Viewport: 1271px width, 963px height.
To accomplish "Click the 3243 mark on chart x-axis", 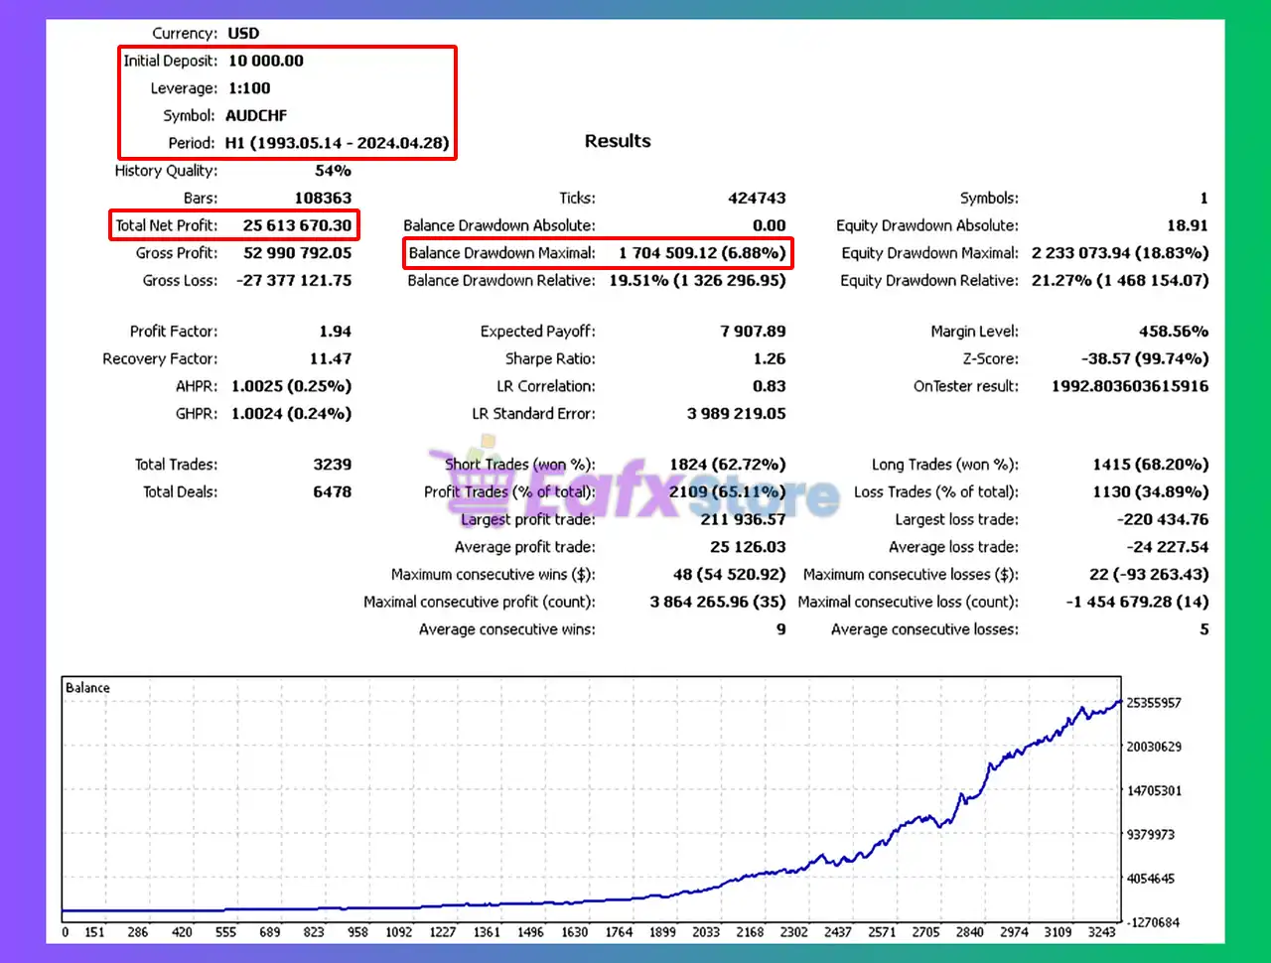I will tap(1101, 932).
